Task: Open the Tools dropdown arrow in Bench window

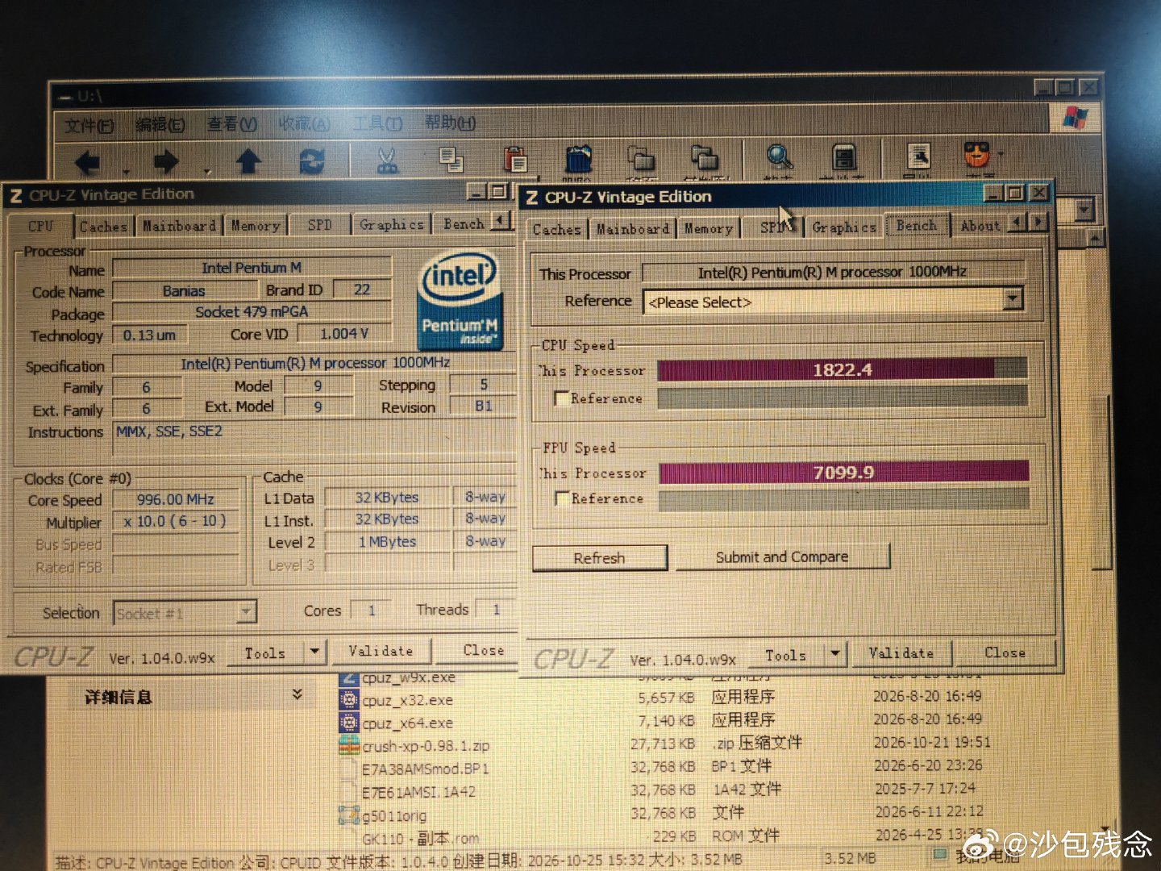Action: [835, 654]
